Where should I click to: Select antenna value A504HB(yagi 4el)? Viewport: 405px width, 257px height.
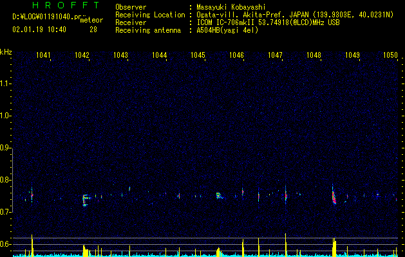(227, 30)
